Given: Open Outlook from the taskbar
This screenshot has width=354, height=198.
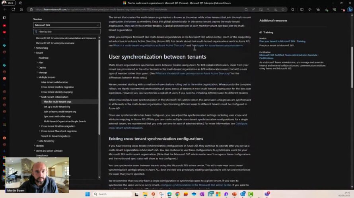Looking at the screenshot, I should [x=243, y=194].
